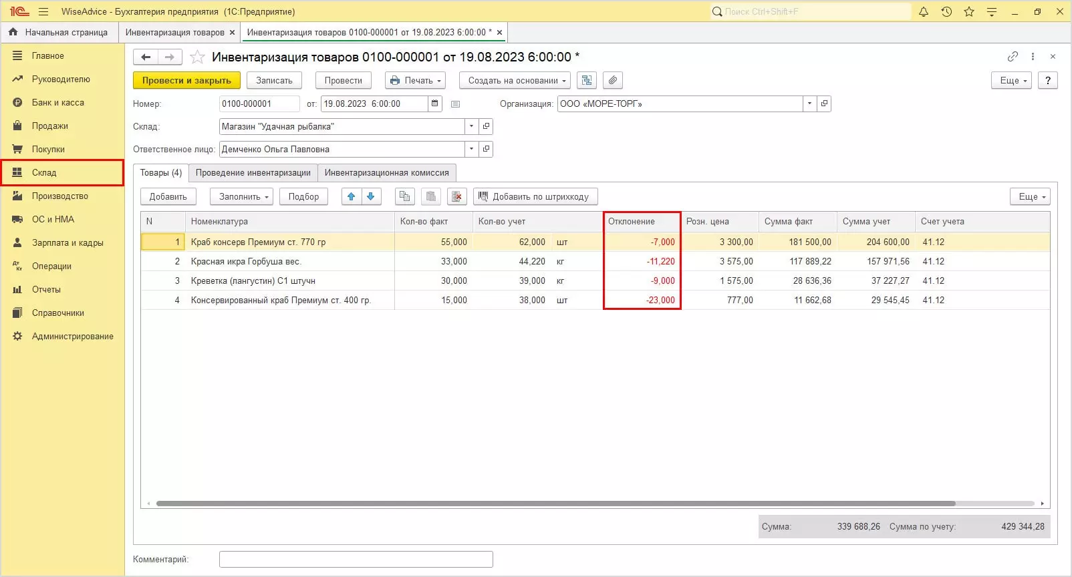Open the Организация dropdown list
Viewport: 1072px width, 577px height.
coord(809,104)
